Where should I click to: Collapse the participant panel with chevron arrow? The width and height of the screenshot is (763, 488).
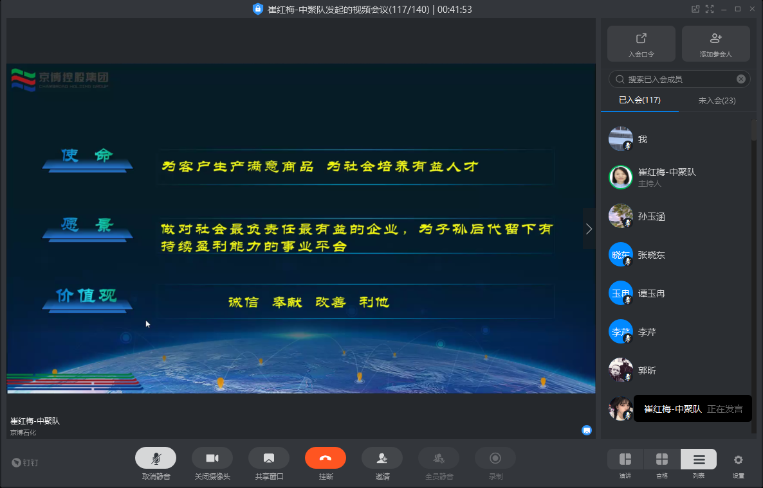pyautogui.click(x=589, y=229)
